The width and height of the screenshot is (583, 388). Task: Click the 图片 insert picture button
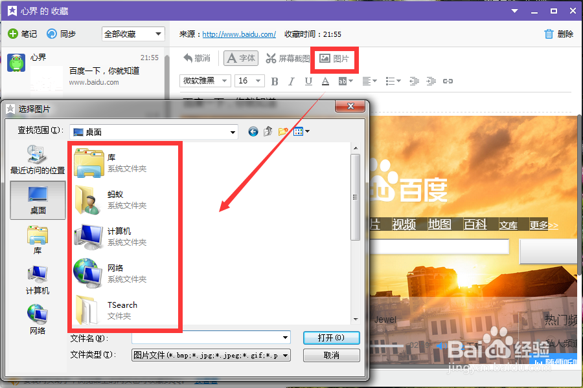tap(334, 58)
